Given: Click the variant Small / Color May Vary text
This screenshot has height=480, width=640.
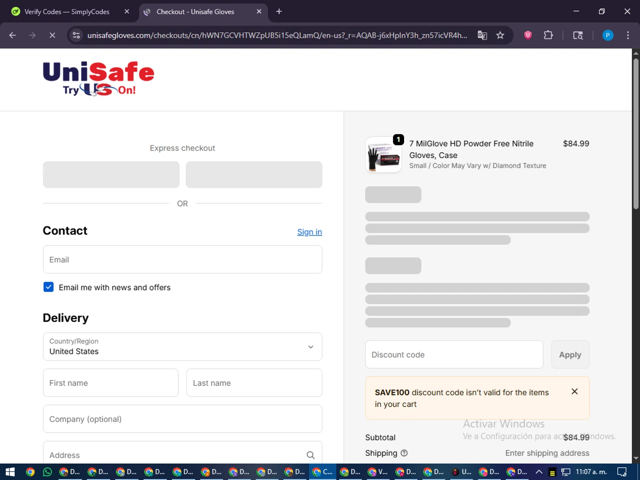Looking at the screenshot, I should pos(477,166).
